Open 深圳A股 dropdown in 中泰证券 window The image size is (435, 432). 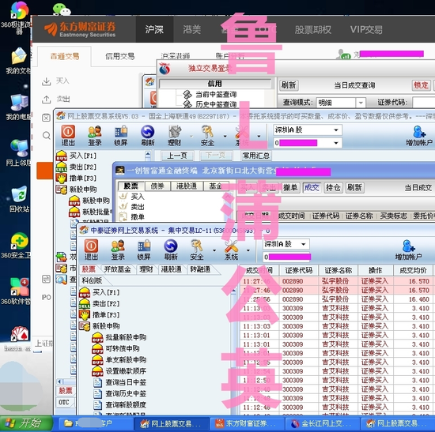click(304, 244)
